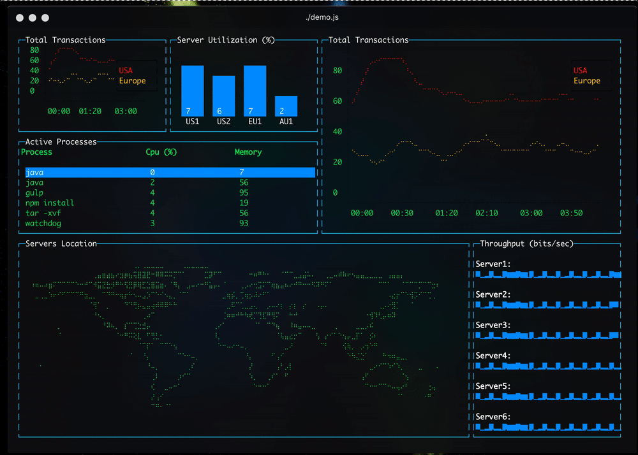The height and width of the screenshot is (455, 638).
Task: Click the Server6 throughput label
Action: tap(493, 416)
